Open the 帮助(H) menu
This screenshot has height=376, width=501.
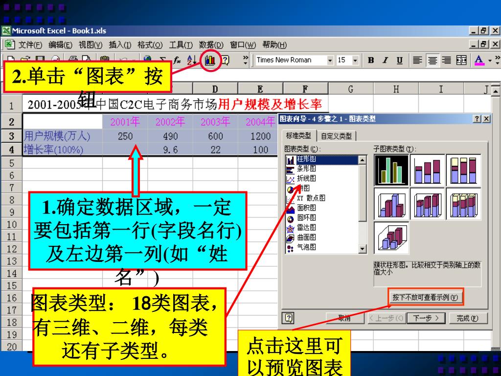click(274, 45)
